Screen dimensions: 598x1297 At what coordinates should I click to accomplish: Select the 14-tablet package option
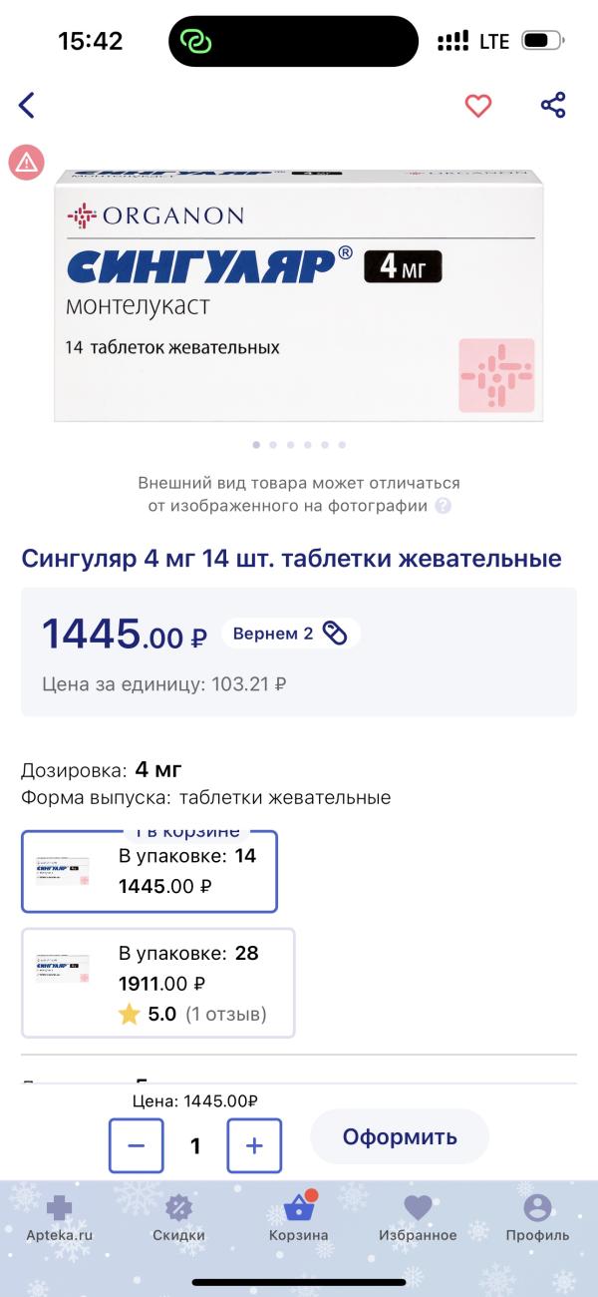click(149, 872)
